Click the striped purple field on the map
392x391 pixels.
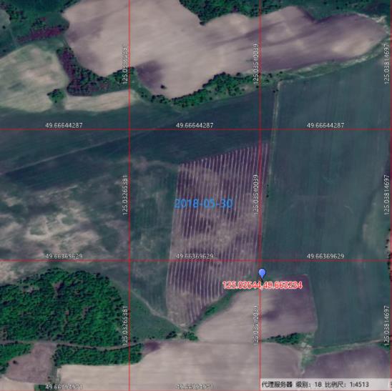tap(217, 232)
